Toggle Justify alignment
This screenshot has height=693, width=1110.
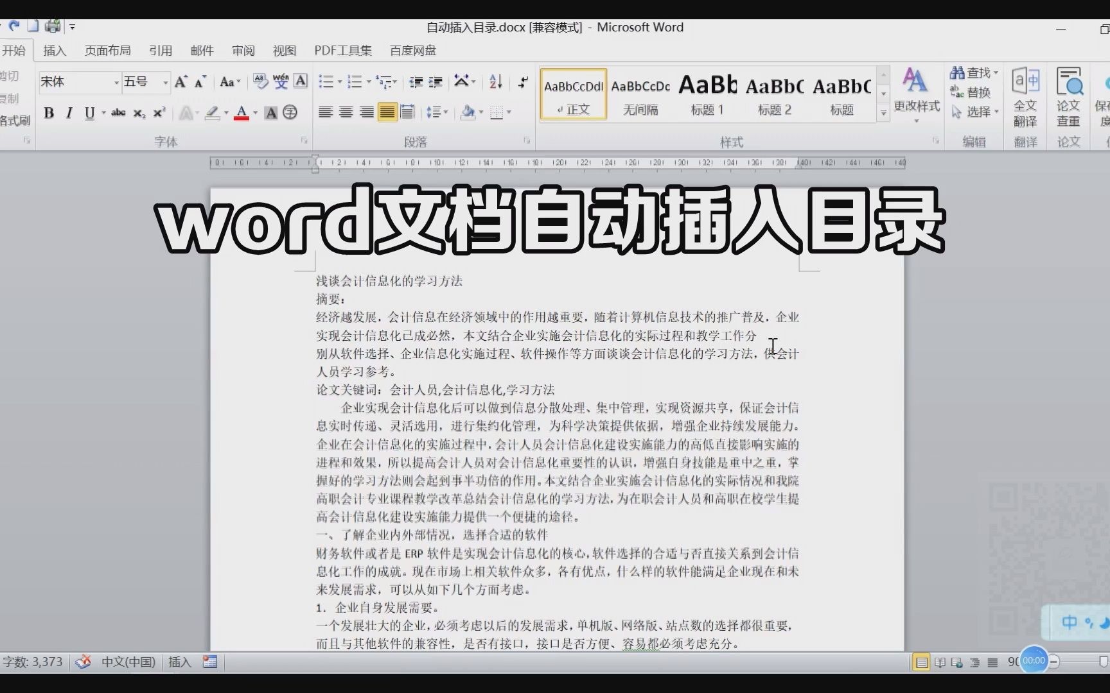tap(387, 112)
